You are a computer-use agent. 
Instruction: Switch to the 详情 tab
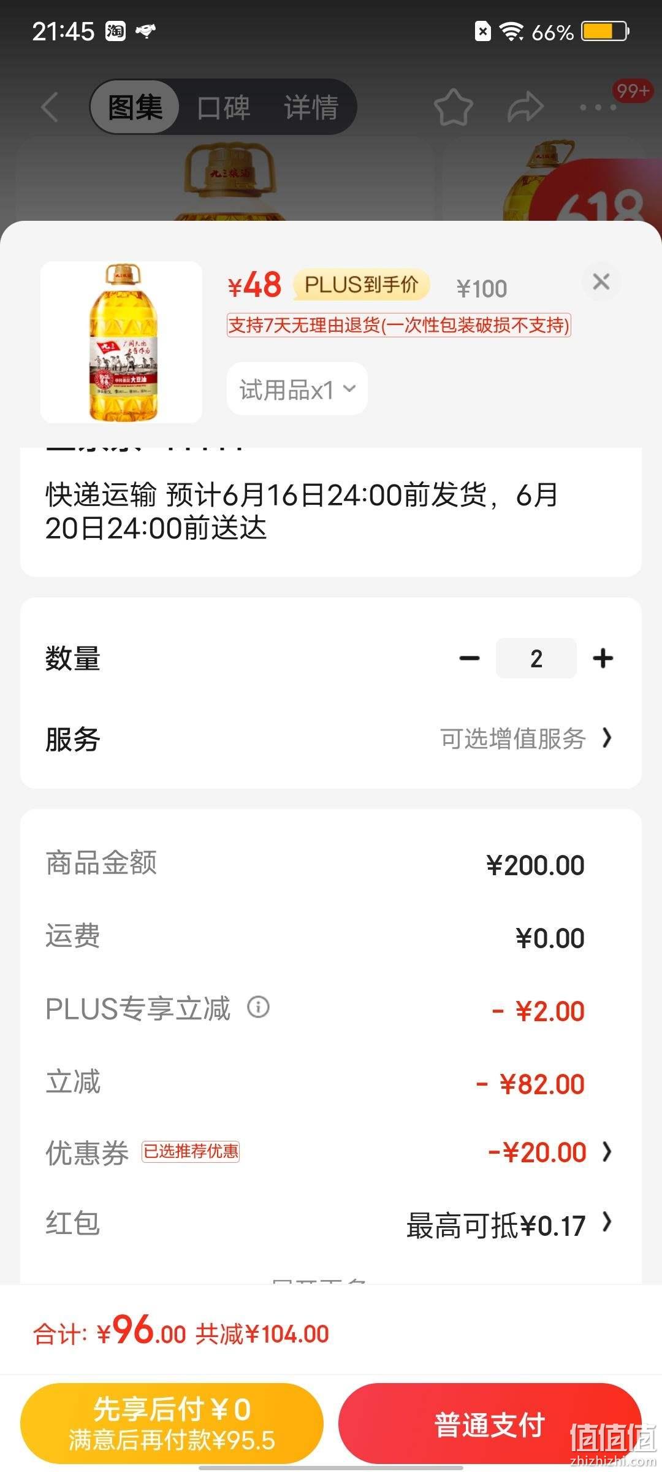point(311,107)
